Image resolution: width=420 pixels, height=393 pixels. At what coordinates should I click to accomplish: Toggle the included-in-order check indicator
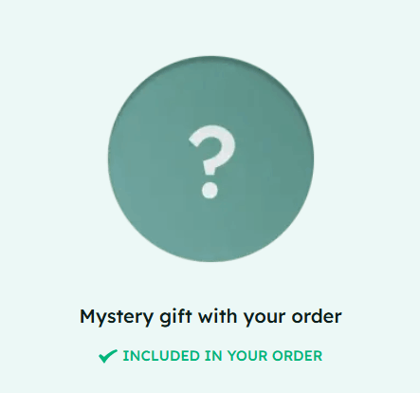pyautogui.click(x=108, y=356)
